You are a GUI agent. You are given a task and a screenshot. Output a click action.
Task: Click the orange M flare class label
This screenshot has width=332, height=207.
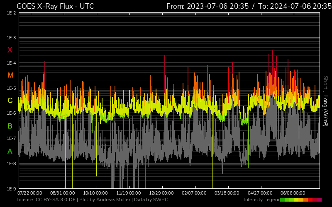coord(10,75)
